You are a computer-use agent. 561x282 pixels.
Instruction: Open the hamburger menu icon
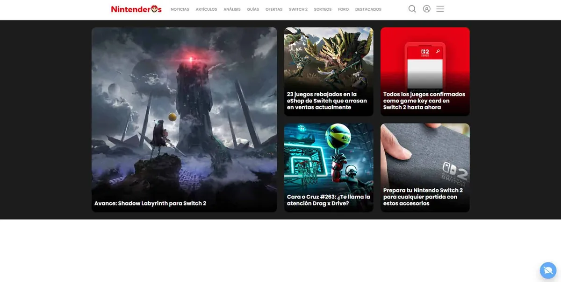(x=440, y=9)
